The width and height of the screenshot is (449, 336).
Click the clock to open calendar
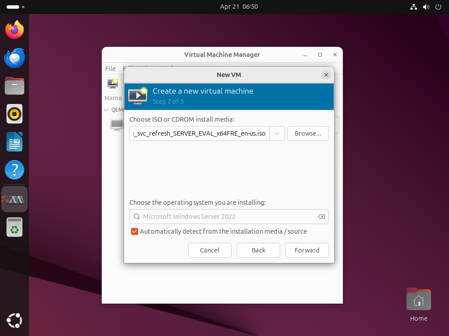click(239, 7)
